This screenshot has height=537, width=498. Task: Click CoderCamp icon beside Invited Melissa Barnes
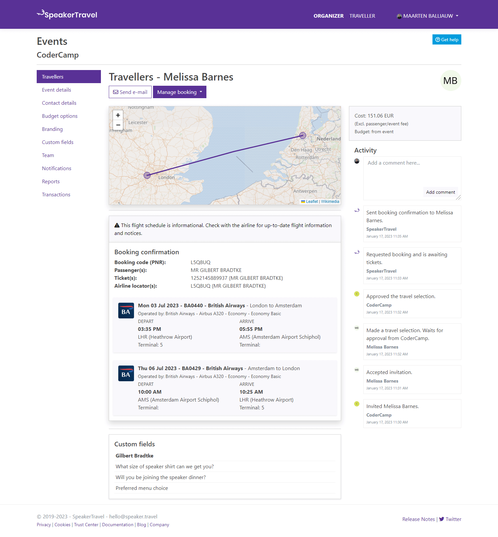coord(357,404)
